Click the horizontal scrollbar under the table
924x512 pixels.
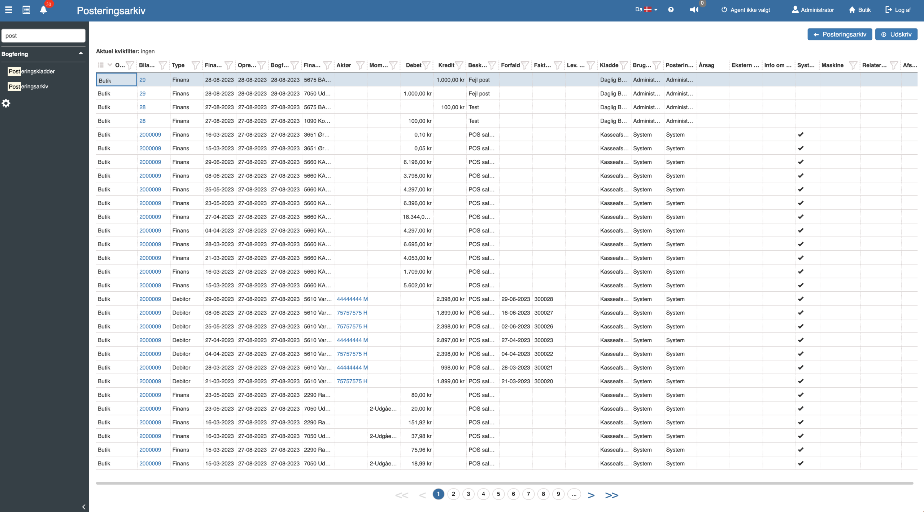pos(505,483)
